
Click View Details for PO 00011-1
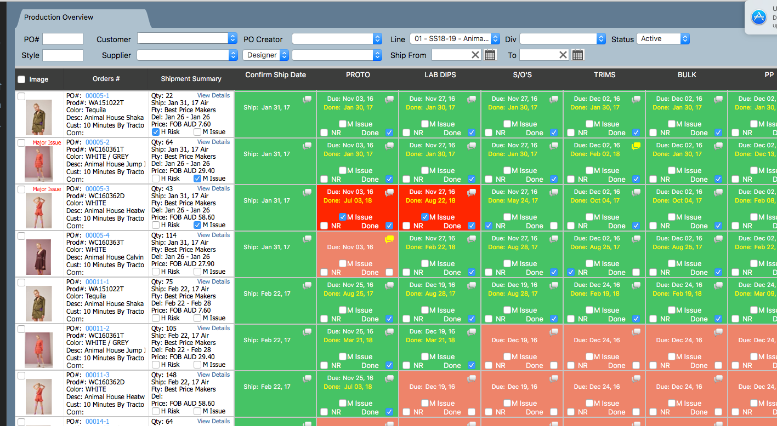point(214,281)
